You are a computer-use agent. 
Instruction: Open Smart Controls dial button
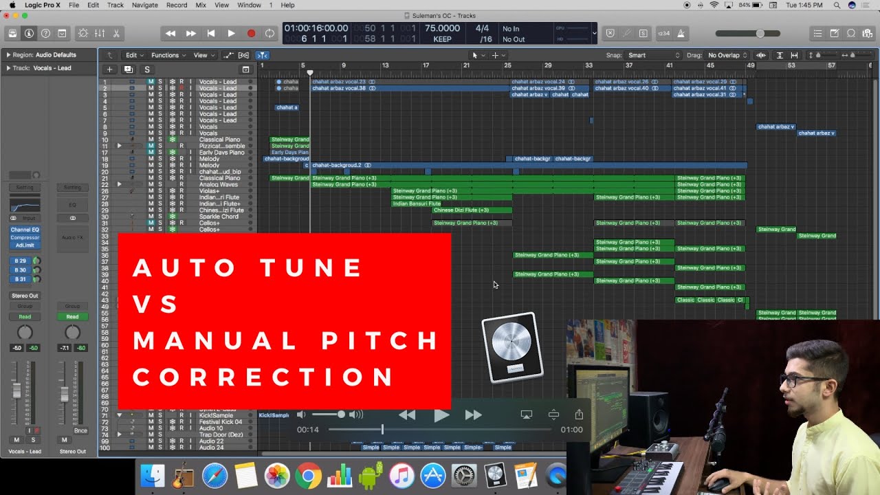pyautogui.click(x=83, y=33)
